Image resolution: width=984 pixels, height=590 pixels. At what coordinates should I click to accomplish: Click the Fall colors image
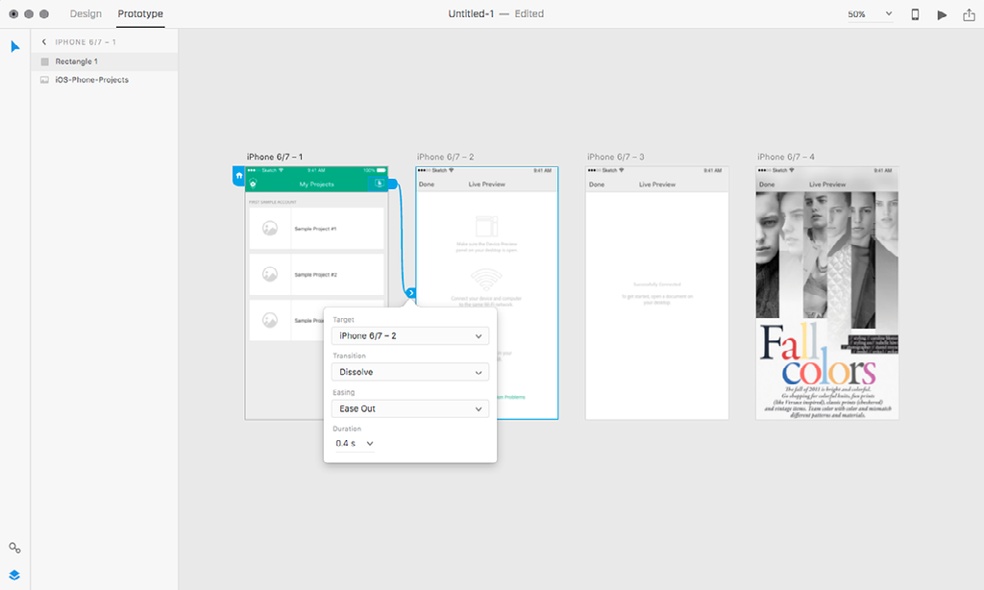(827, 305)
